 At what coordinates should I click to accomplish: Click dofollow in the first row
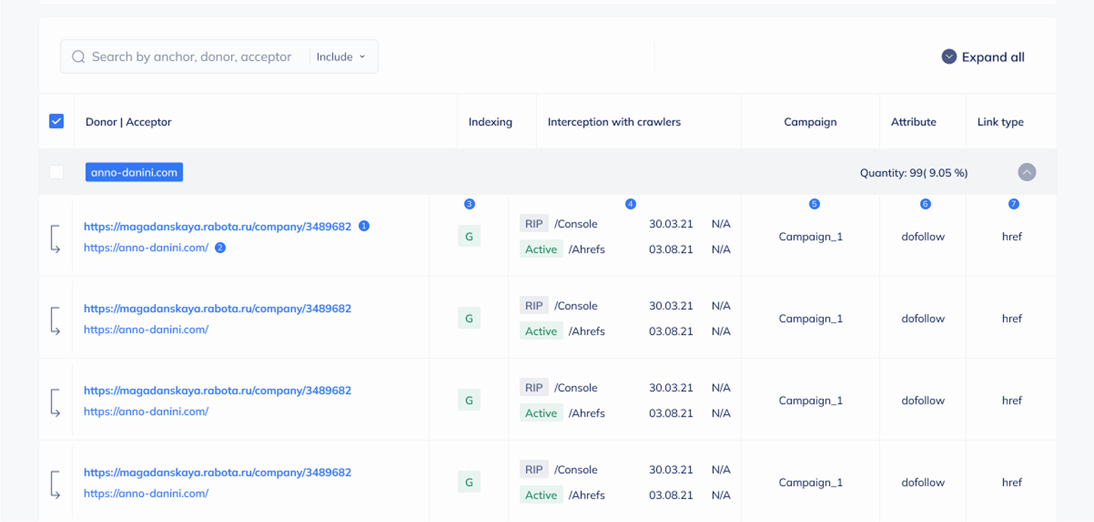(923, 237)
